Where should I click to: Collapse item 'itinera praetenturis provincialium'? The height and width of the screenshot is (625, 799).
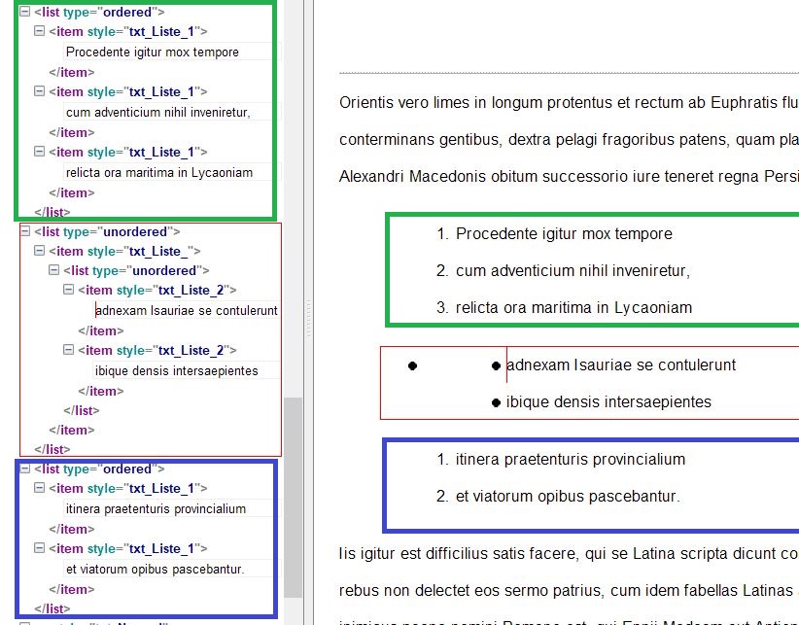[x=39, y=488]
